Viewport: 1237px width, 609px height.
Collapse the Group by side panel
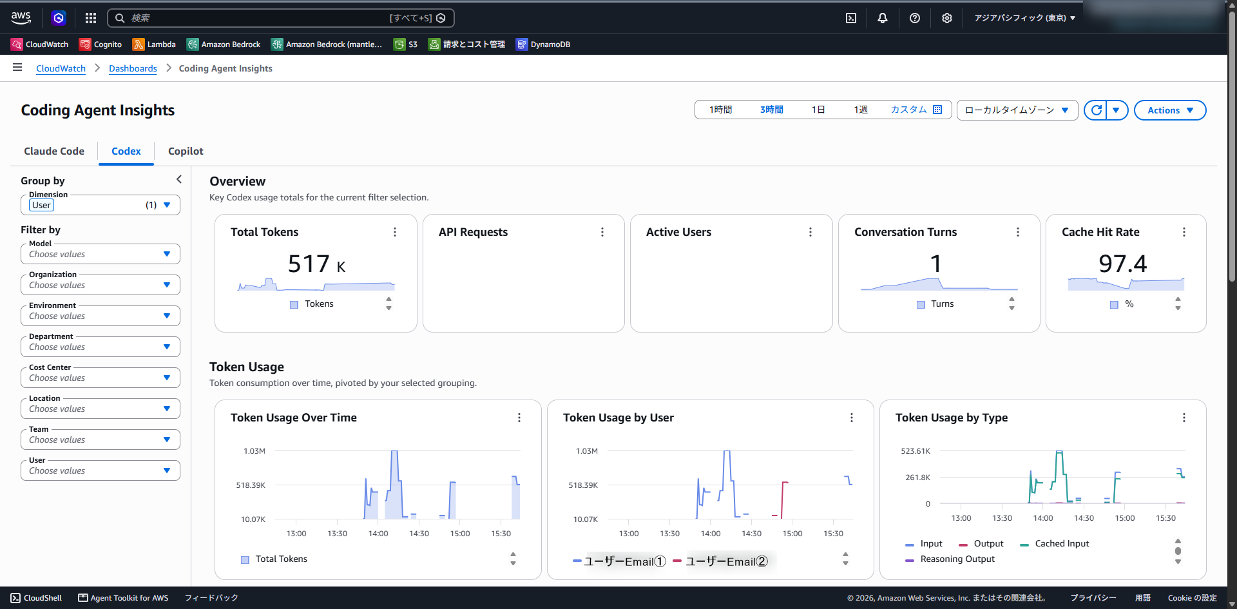point(178,180)
